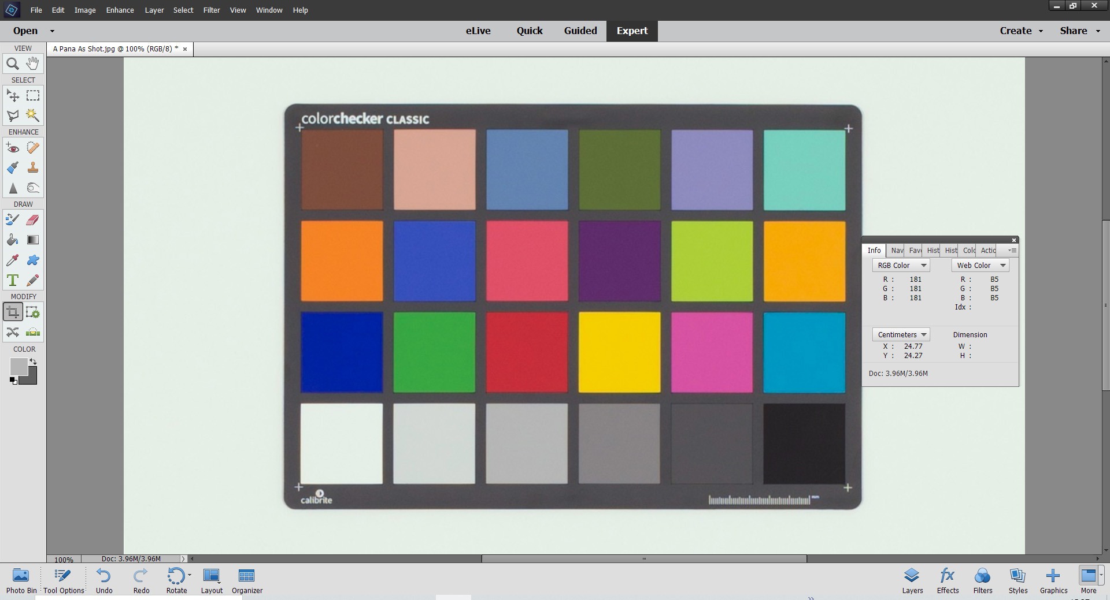Select the Horizontal Type tool
This screenshot has height=600, width=1110.
point(12,281)
